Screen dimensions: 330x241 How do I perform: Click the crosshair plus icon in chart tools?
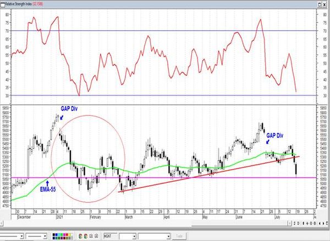pyautogui.click(x=307, y=223)
